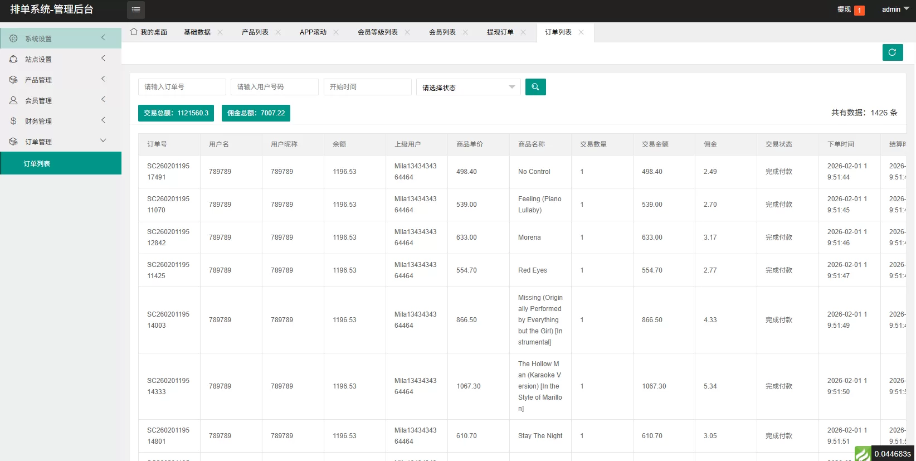Image resolution: width=916 pixels, height=461 pixels.
Task: Select 订单列表 in the sidebar
Action: click(x=37, y=163)
